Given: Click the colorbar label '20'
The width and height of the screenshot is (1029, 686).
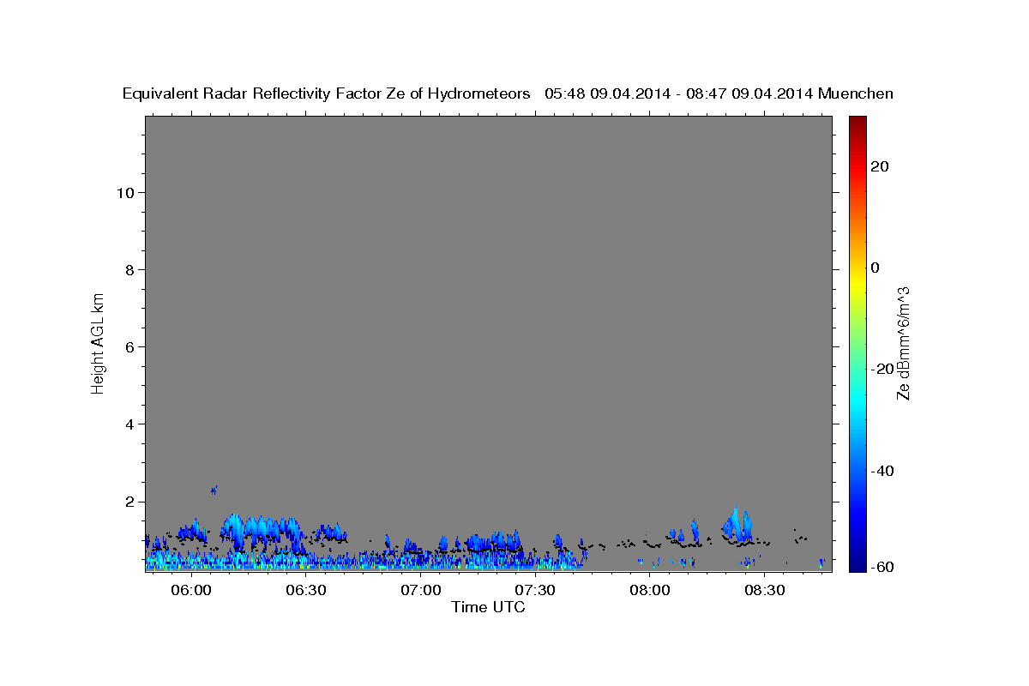Looking at the screenshot, I should tap(880, 166).
